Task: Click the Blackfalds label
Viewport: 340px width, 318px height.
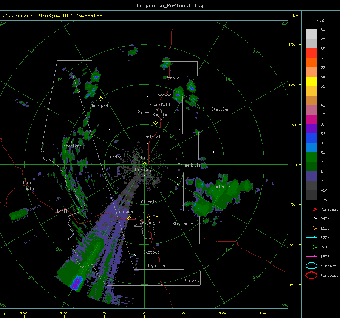Action: click(161, 105)
